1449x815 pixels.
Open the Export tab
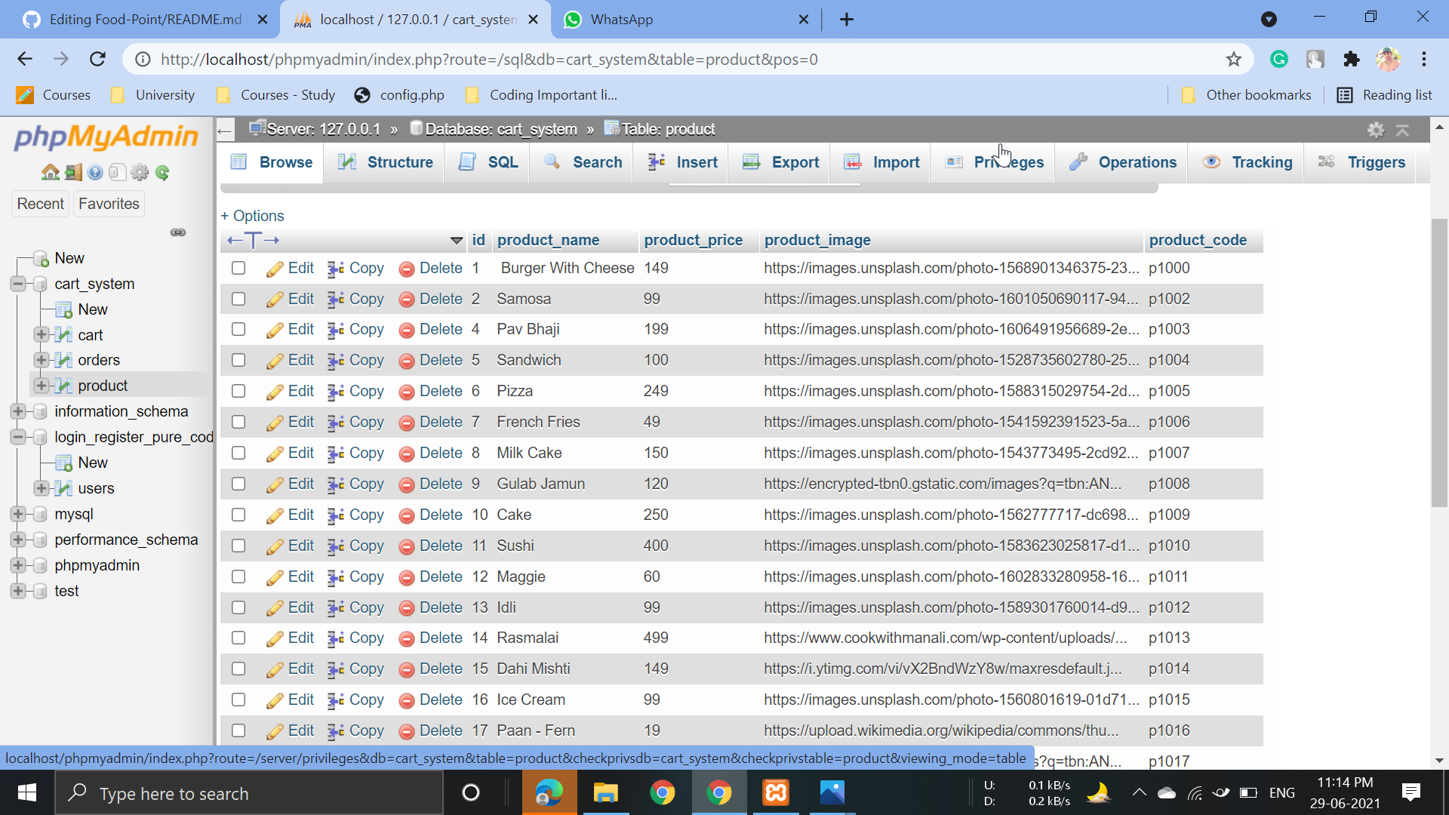point(780,162)
